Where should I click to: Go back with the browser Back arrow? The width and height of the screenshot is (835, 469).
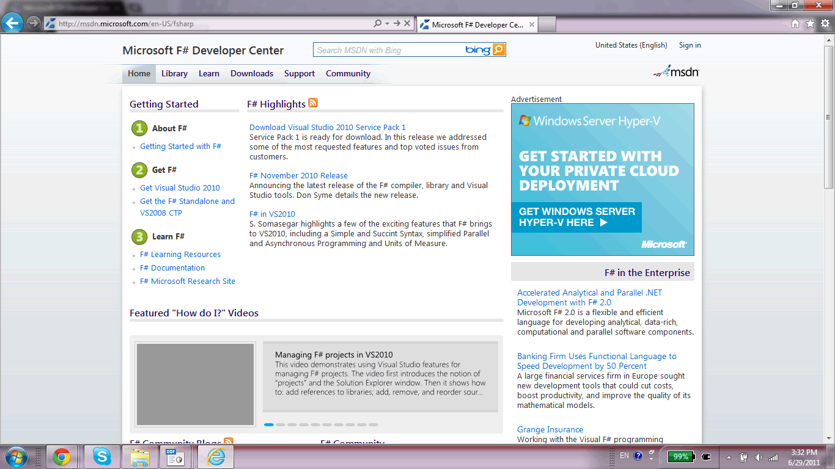[12, 23]
